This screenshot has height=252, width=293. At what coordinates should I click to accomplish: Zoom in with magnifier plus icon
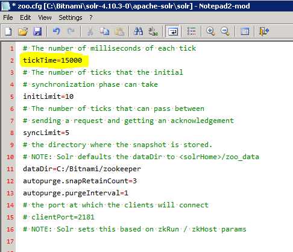tap(210, 31)
